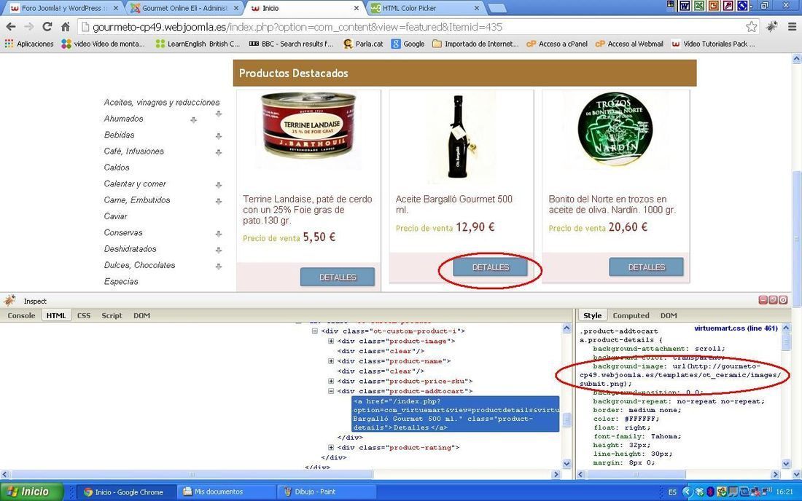Open the Importado de Internet bookmarks folder
Image resolution: width=802 pixels, height=501 pixels.
(475, 44)
